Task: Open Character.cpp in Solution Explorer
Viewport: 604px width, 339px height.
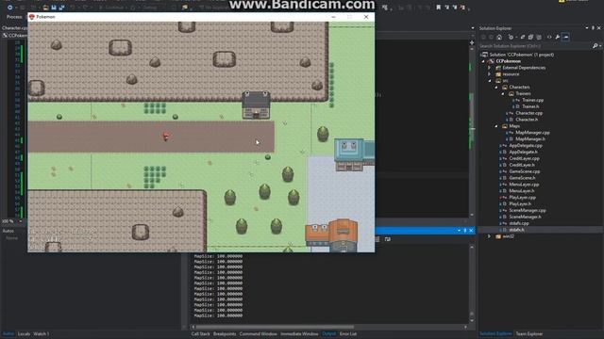Action: pyautogui.click(x=528, y=113)
